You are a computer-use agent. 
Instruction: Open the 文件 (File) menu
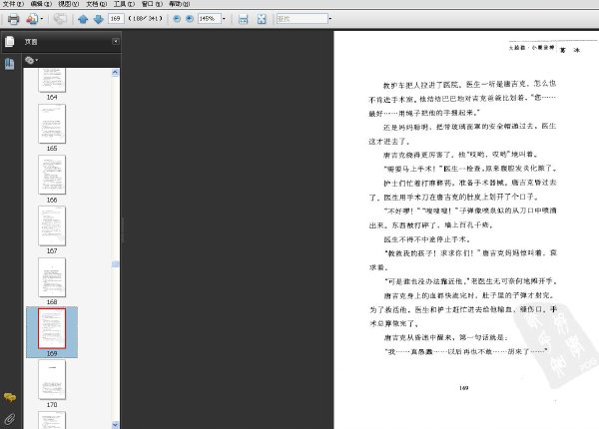pyautogui.click(x=13, y=4)
